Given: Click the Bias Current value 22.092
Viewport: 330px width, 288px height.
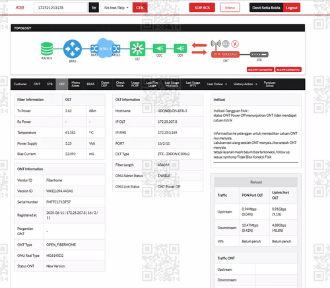Looking at the screenshot, I should point(70,154).
